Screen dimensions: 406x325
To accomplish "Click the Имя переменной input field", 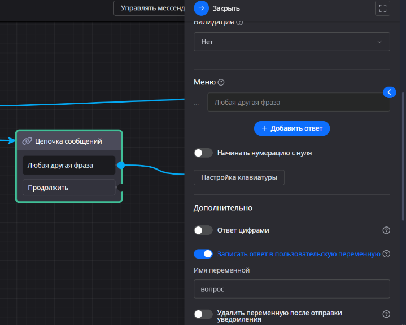I will tap(291, 288).
